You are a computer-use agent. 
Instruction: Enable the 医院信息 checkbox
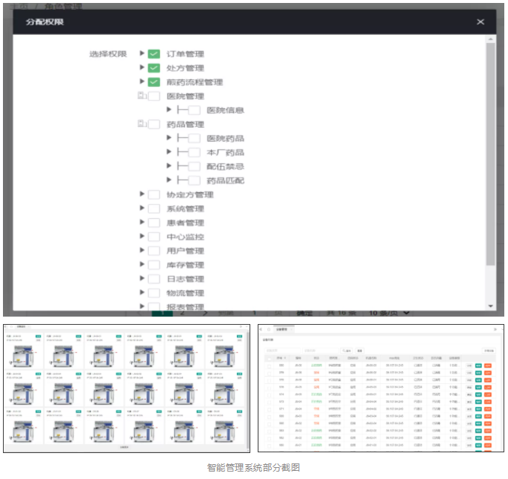[194, 110]
